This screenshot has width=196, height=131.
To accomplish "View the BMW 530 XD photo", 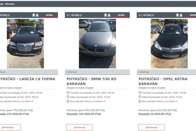I will click(x=97, y=44).
